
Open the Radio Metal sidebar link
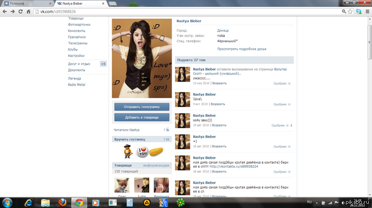tap(77, 85)
